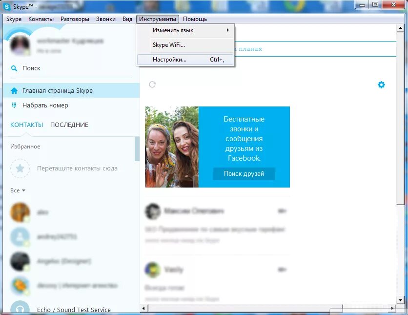408x315 pixels.
Task: Select Настройки... from the menu
Action: [185, 60]
